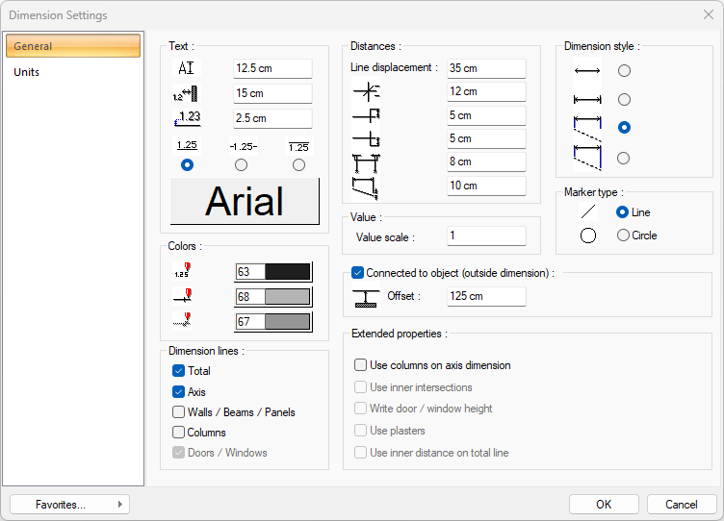
Task: Click the underlined 1.25 text position icon
Action: (x=187, y=146)
